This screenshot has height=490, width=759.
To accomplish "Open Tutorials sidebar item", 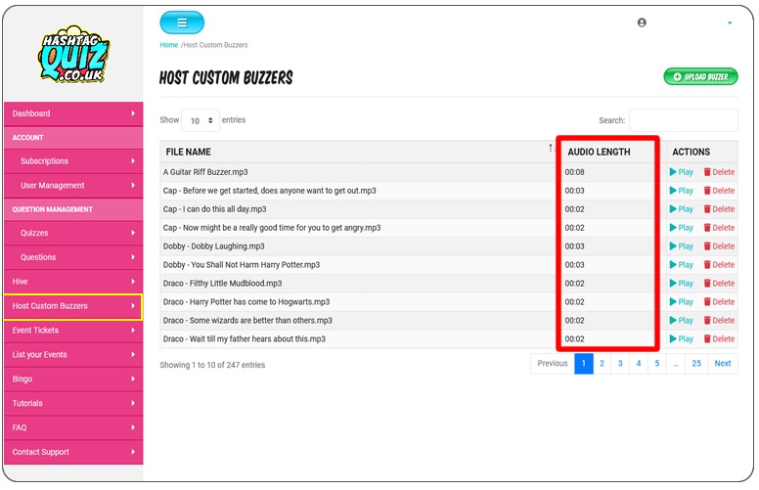I will (x=73, y=403).
